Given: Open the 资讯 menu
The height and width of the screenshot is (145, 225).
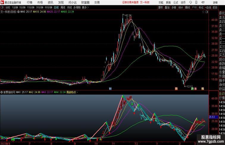Looking at the screenshot, I should (x=51, y=2).
